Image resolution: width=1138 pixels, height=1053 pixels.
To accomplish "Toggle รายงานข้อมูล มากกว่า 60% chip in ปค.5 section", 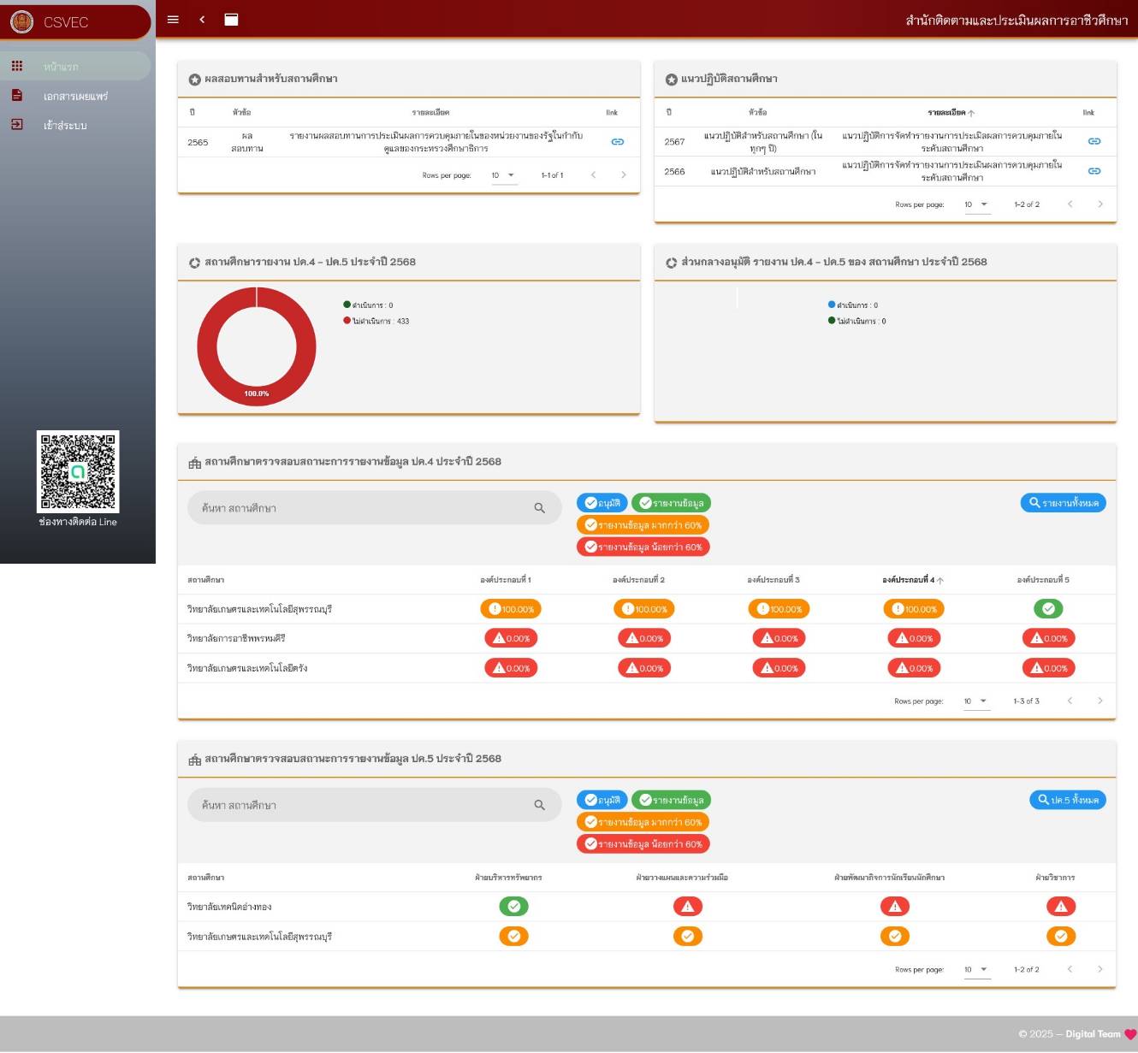I will (x=643, y=822).
